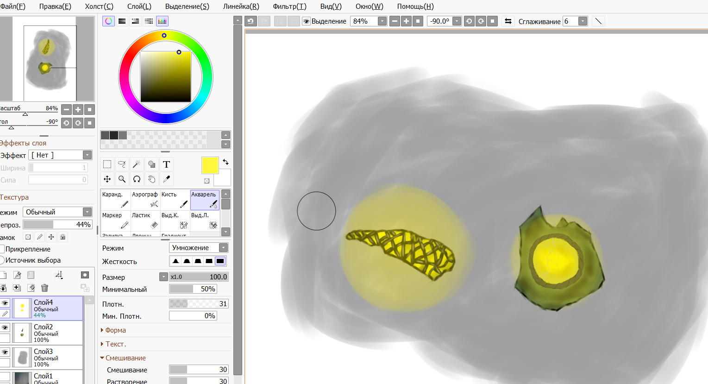
Task: Select the magic wand tool
Action: click(x=137, y=164)
